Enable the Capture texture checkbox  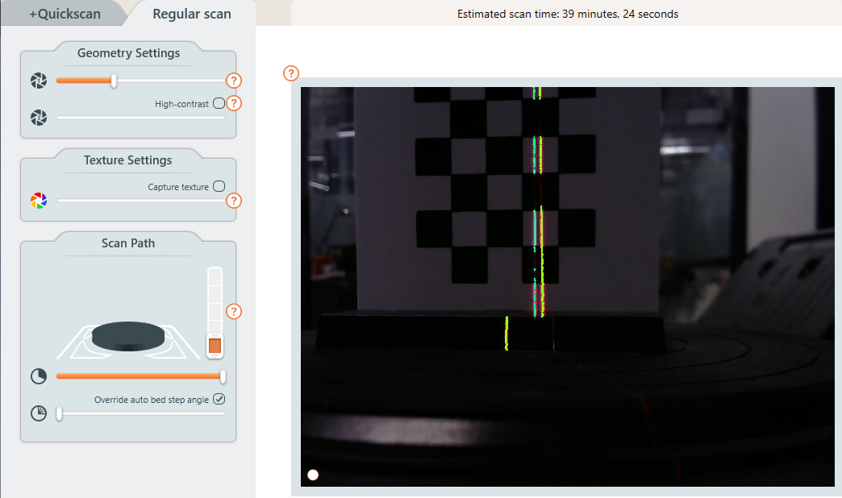(219, 187)
